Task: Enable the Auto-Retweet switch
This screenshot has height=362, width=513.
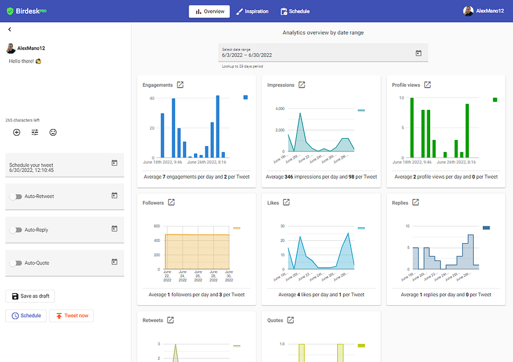Action: [x=15, y=197]
